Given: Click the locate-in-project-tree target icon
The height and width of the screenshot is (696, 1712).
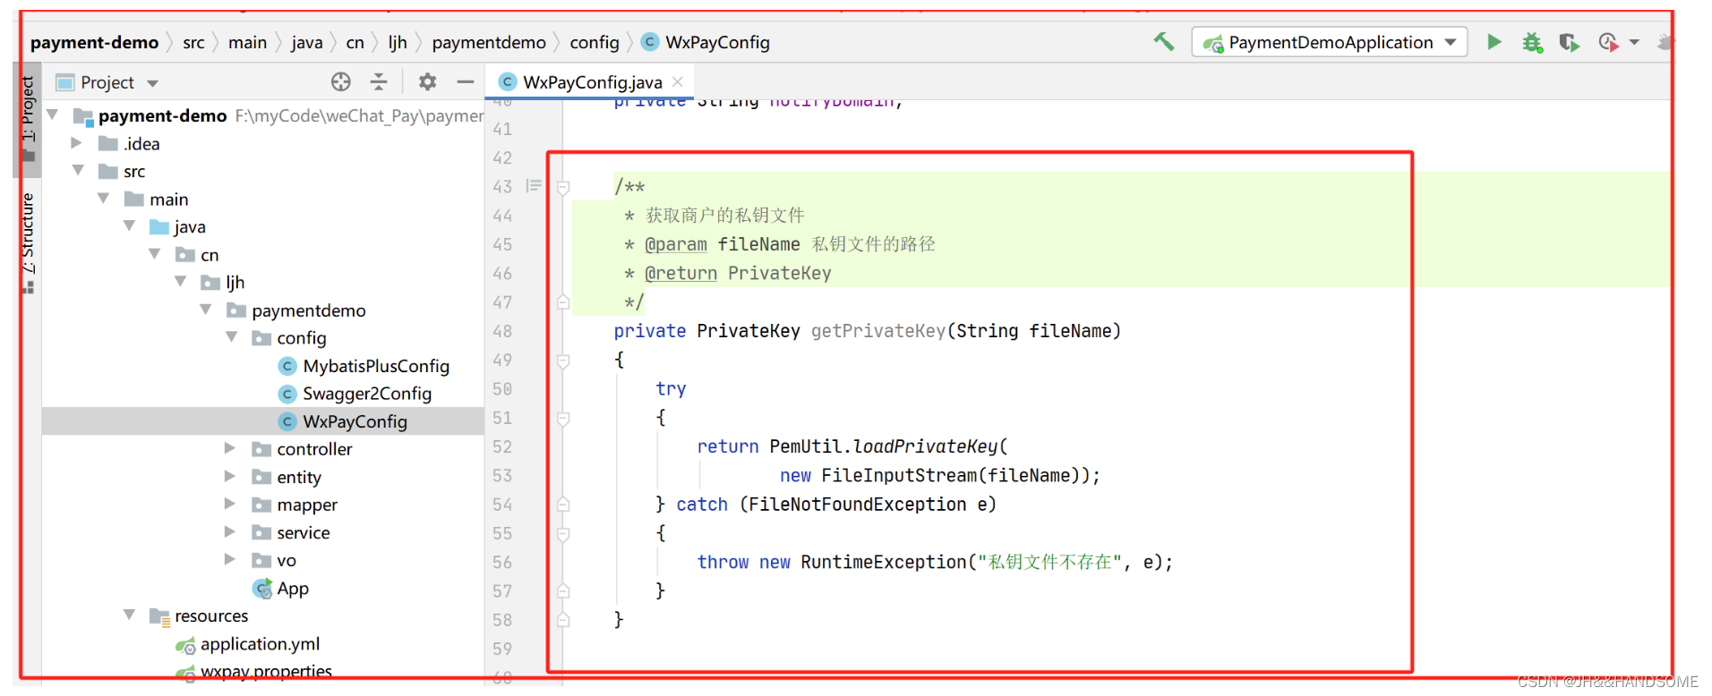Looking at the screenshot, I should [x=340, y=82].
